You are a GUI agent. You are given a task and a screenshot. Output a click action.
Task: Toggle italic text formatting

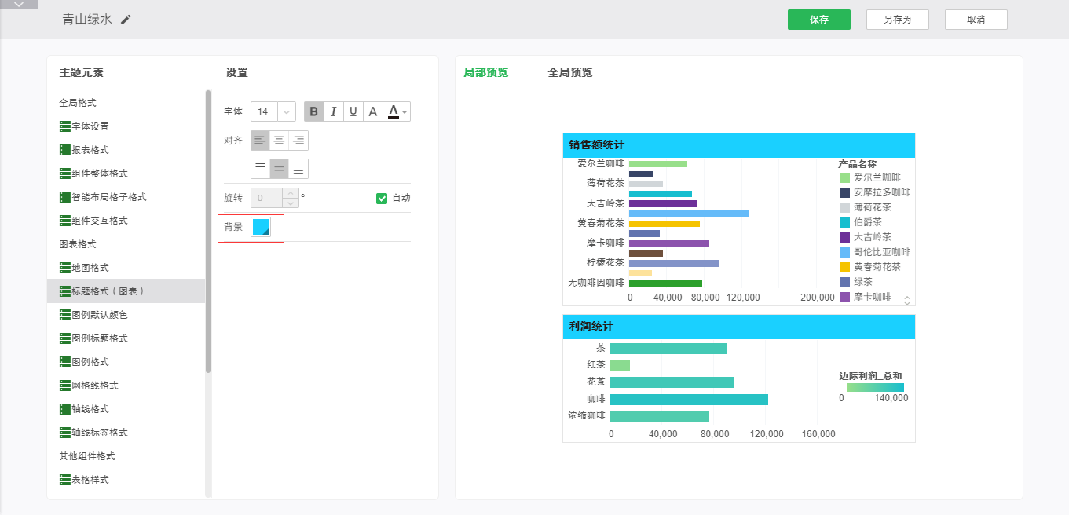click(334, 111)
